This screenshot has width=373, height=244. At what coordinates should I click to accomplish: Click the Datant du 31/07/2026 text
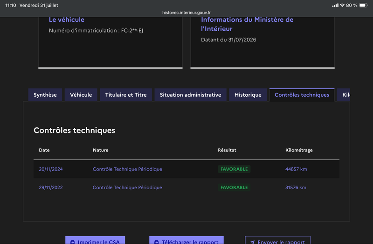pos(228,40)
